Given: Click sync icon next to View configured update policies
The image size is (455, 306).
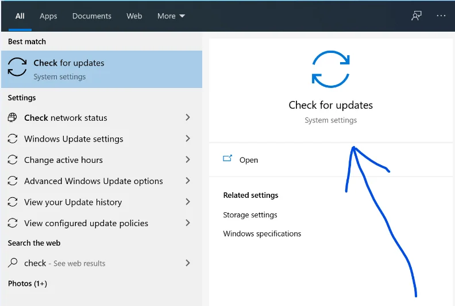Looking at the screenshot, I should pos(13,223).
